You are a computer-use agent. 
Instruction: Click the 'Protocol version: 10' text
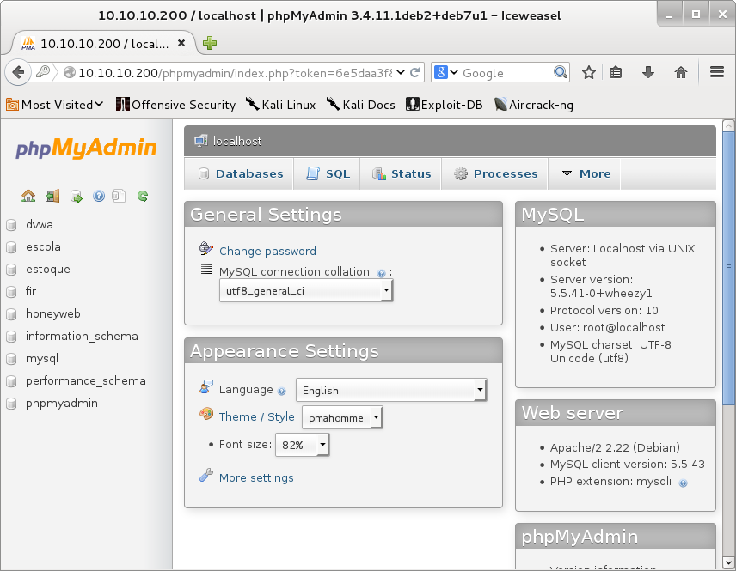pyautogui.click(x=604, y=310)
